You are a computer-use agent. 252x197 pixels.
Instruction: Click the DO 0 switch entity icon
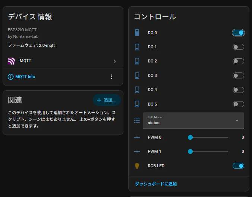(x=137, y=33)
